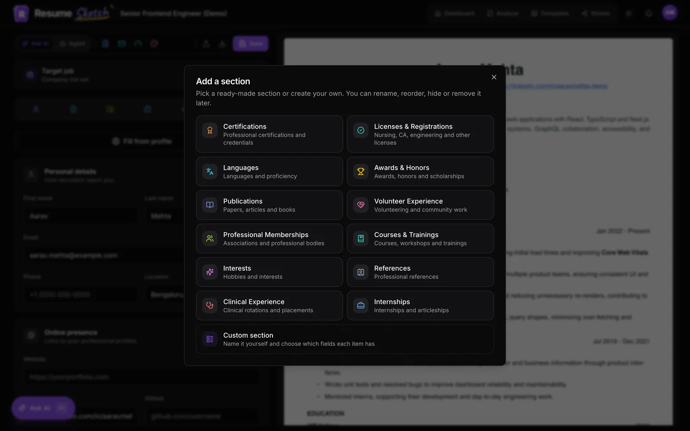
Task: Select the Languages section title
Action: 241,168
